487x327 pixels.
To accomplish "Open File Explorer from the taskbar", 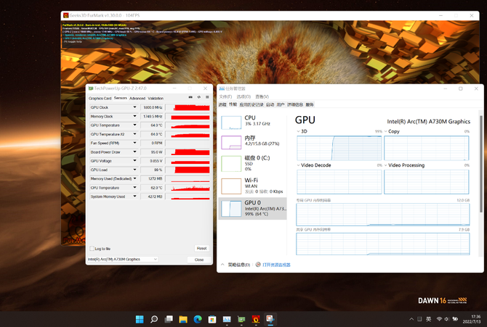I will [183, 319].
